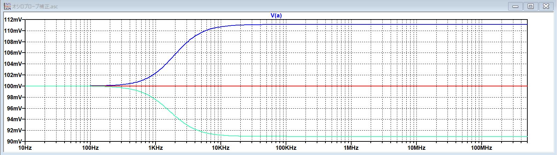Click the 100Hz frequency label

coord(90,148)
